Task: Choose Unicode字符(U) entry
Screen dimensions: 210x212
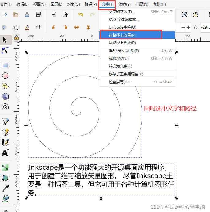Action: click(137, 27)
